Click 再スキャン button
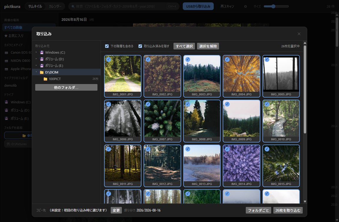 pyautogui.click(x=227, y=6)
